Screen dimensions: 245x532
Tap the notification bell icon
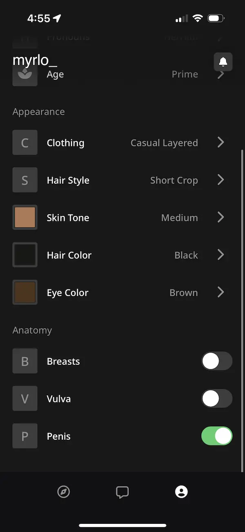click(x=223, y=62)
